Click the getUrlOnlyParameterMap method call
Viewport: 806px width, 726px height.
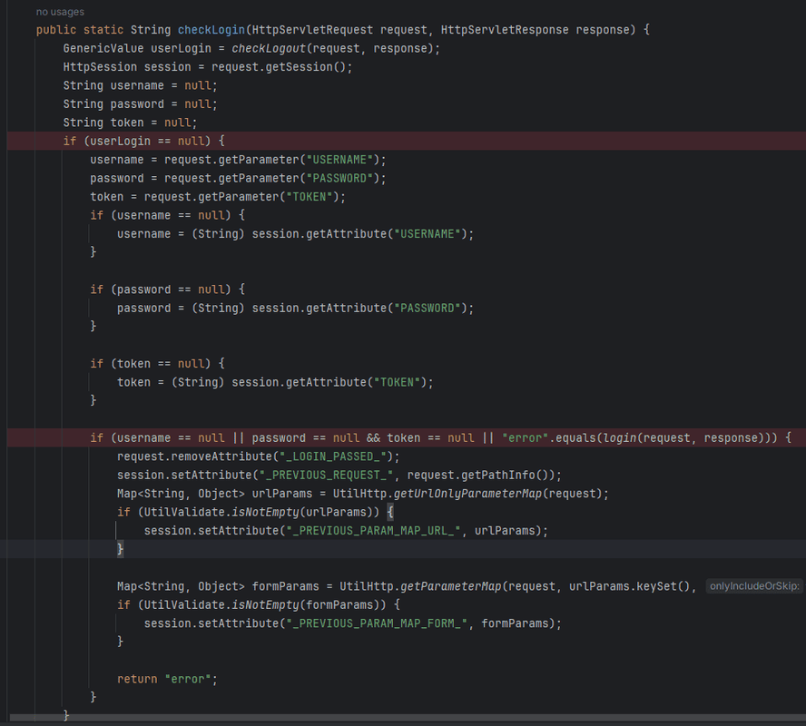click(x=467, y=494)
